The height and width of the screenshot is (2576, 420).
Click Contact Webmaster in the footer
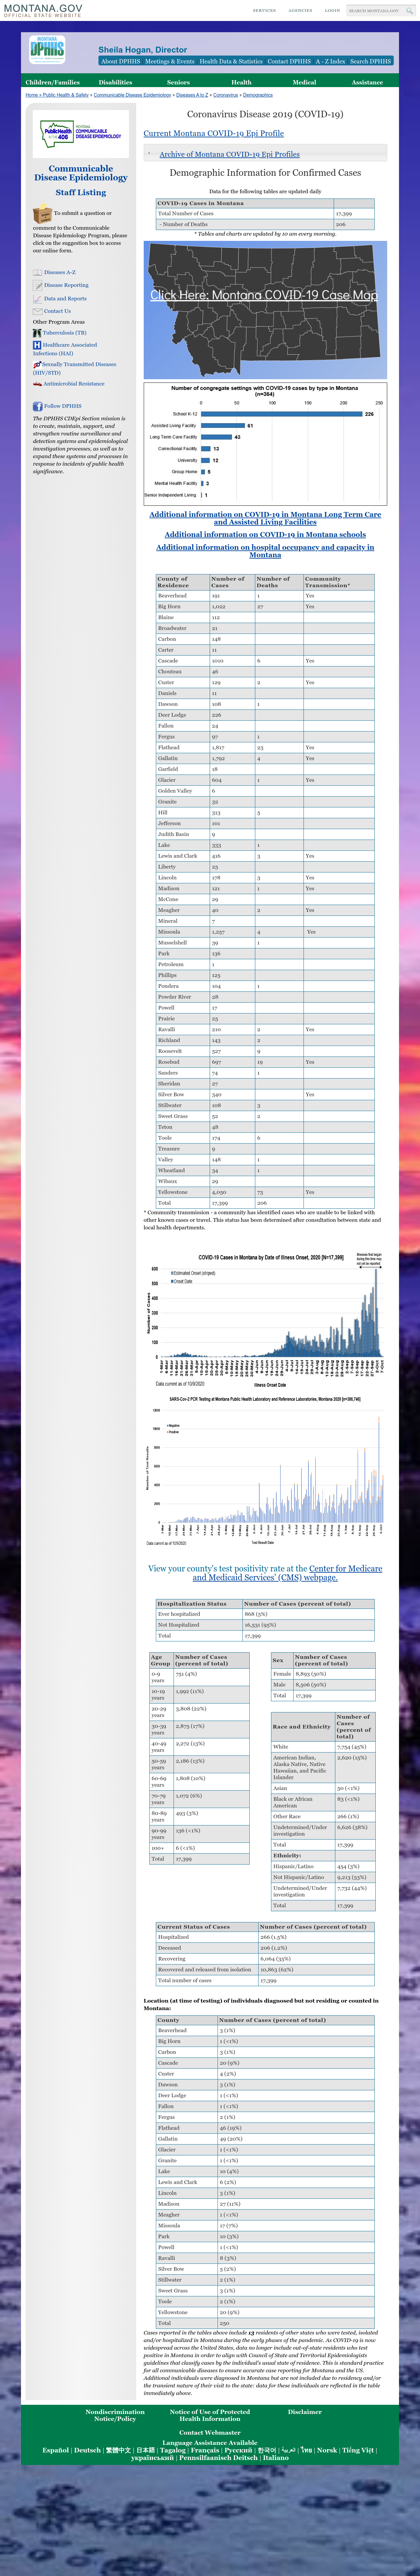[209, 2432]
